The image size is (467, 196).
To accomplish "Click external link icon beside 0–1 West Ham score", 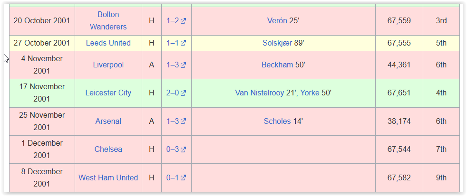I will 183,178.
